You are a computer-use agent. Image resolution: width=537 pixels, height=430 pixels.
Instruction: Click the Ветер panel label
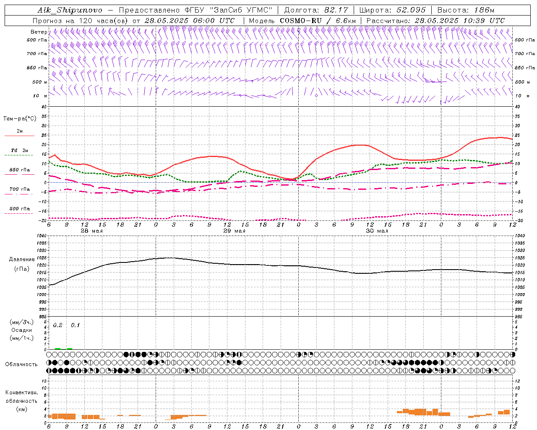pyautogui.click(x=39, y=32)
